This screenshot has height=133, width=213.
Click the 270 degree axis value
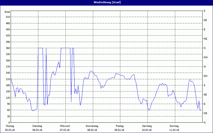pyautogui.click(x=7, y=67)
